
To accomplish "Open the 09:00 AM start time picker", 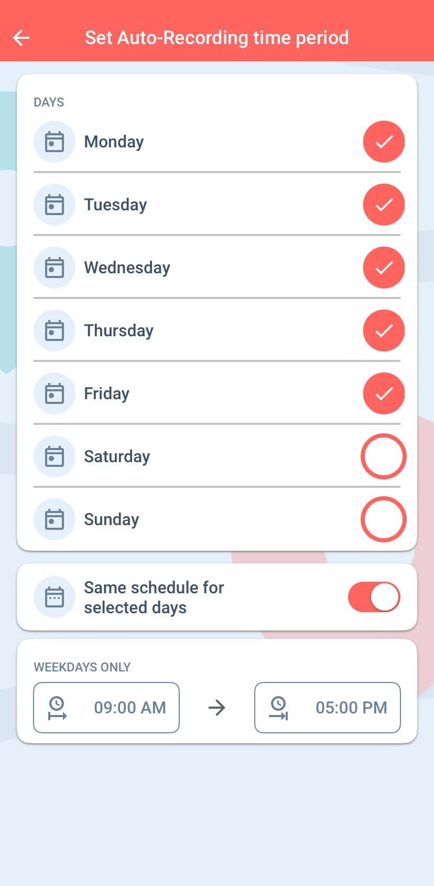I will [x=129, y=708].
